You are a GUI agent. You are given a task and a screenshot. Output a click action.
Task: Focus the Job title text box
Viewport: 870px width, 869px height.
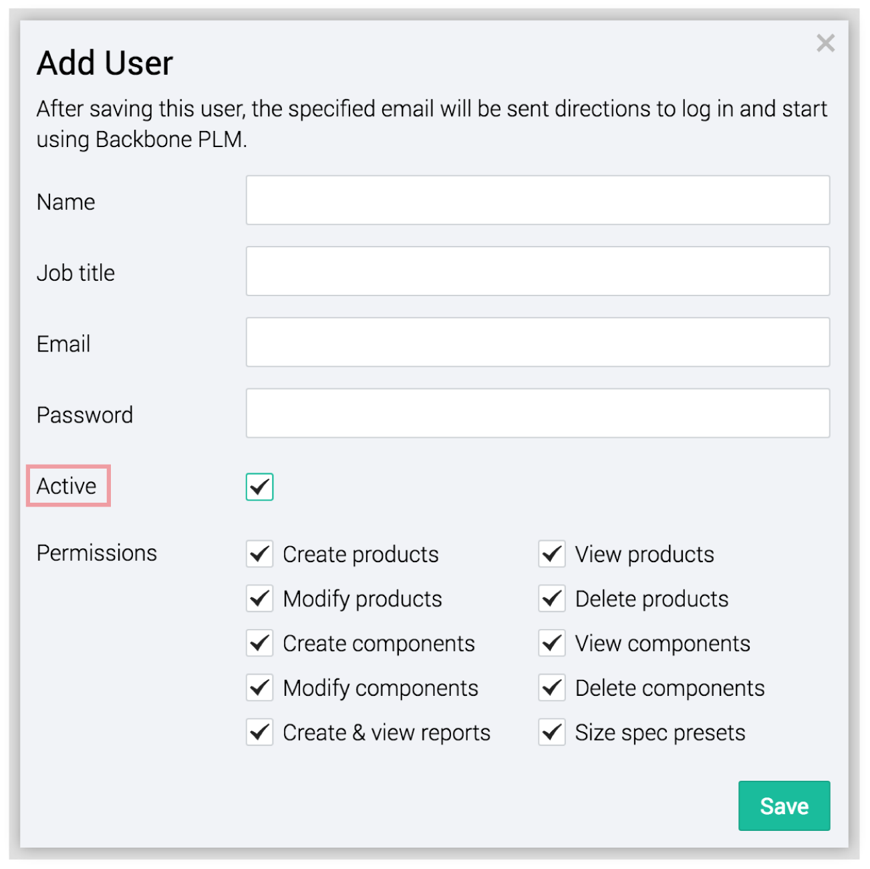pyautogui.click(x=537, y=271)
